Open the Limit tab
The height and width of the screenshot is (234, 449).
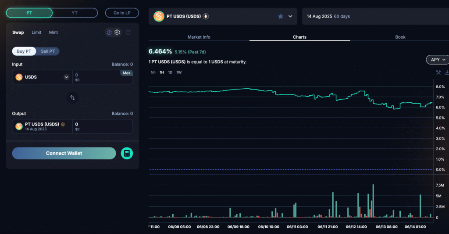coord(36,32)
